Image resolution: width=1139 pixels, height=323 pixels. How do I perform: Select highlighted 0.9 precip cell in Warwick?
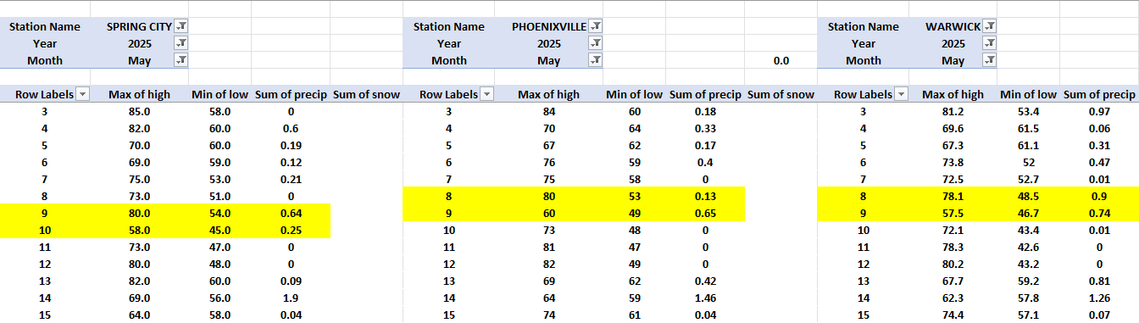pos(1099,196)
